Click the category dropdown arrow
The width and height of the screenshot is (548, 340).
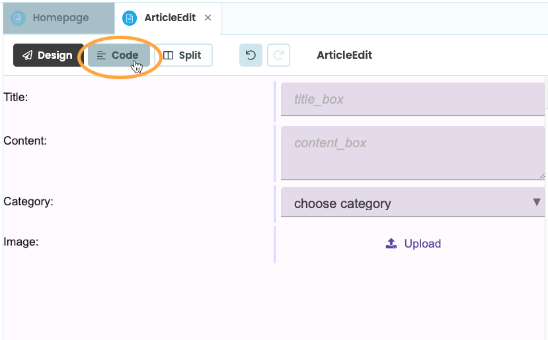537,202
